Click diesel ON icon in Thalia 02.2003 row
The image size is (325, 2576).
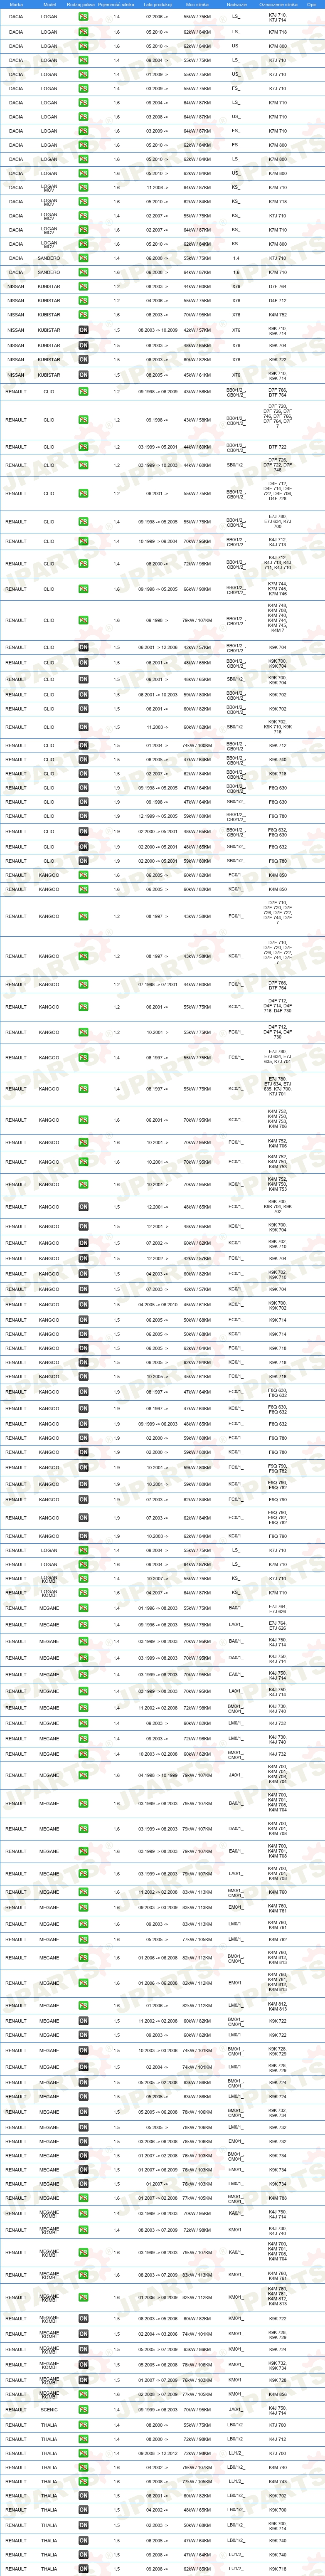(x=83, y=2524)
